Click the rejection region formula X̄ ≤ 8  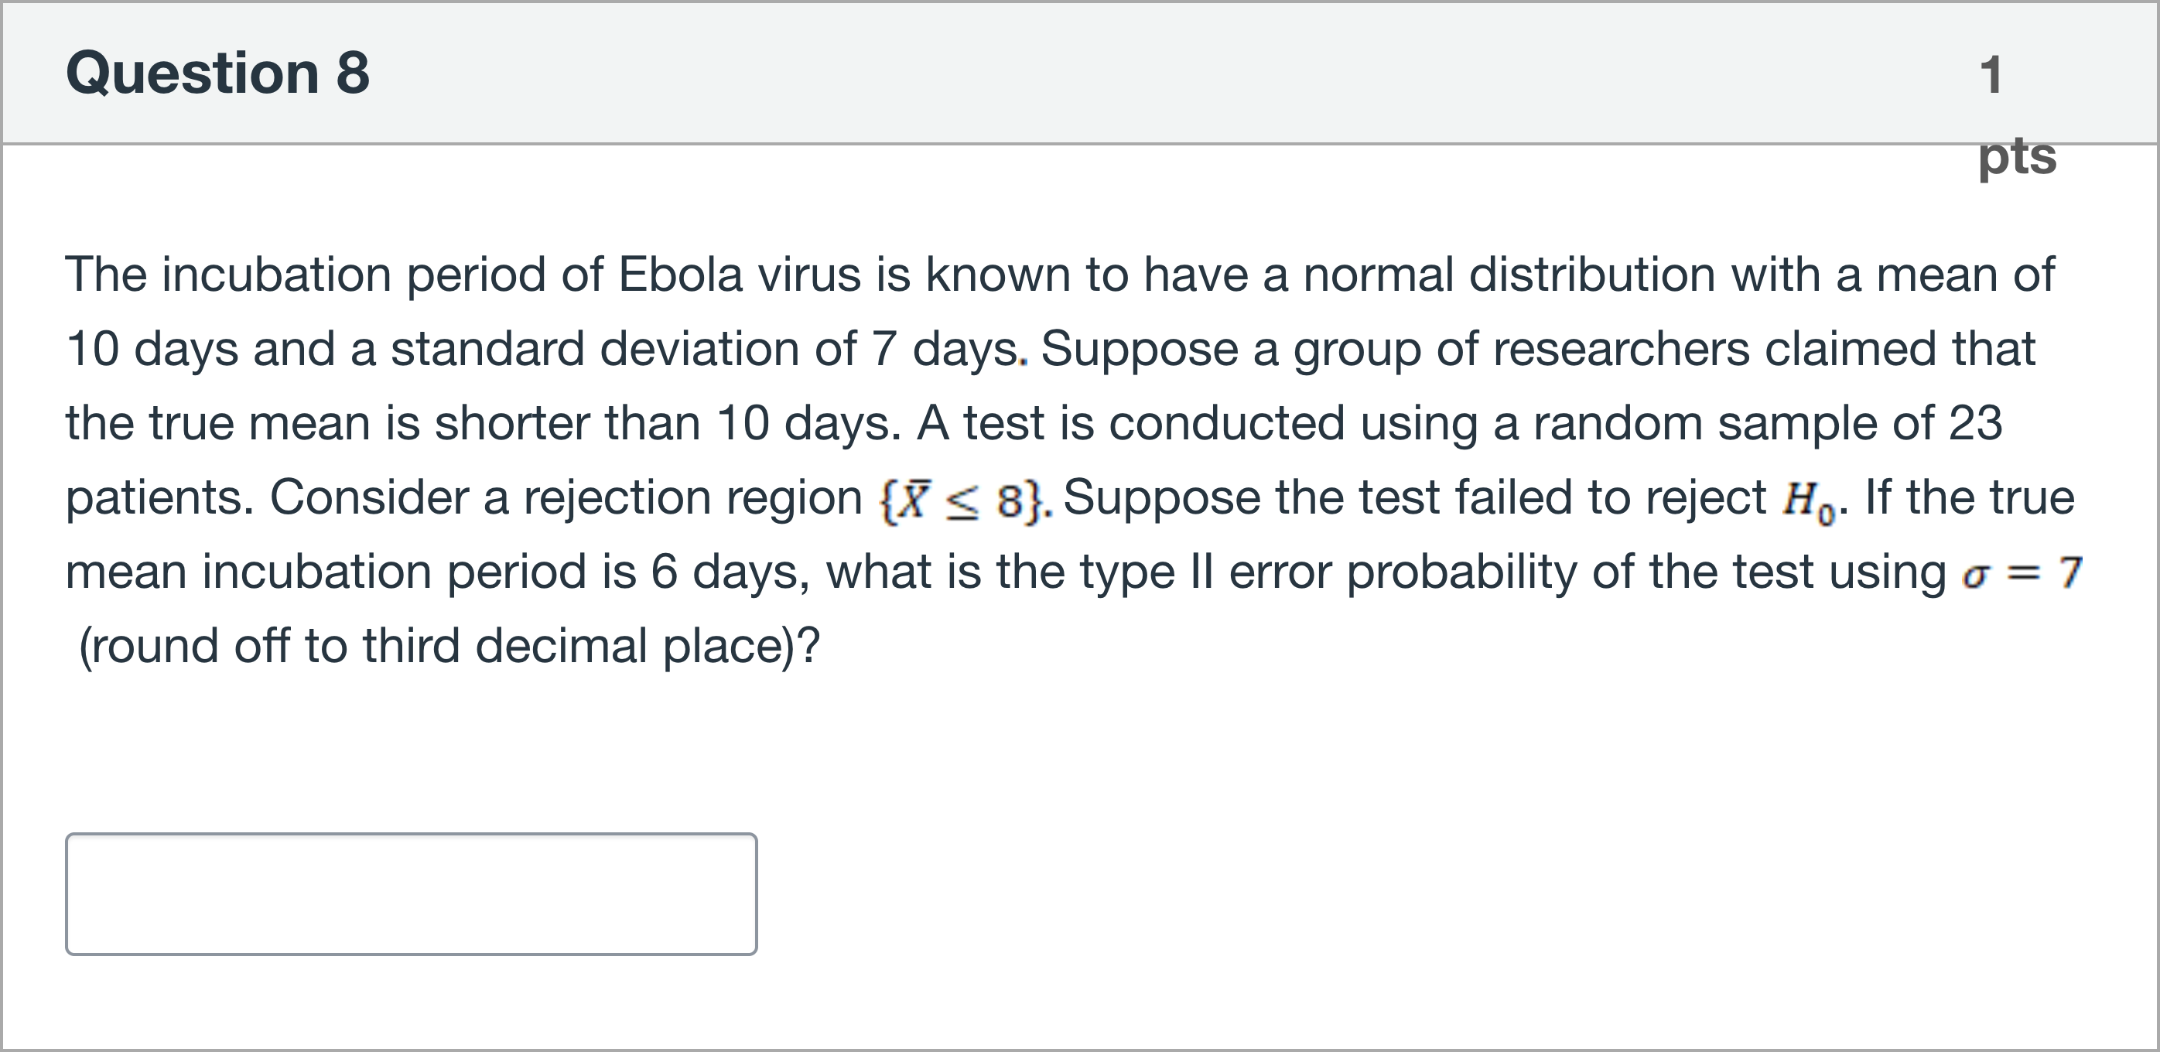(962, 500)
